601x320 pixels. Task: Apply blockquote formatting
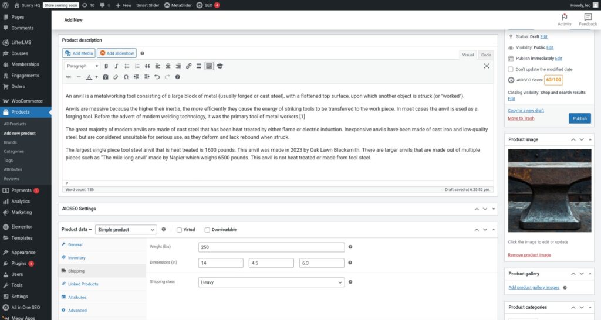[x=147, y=66]
